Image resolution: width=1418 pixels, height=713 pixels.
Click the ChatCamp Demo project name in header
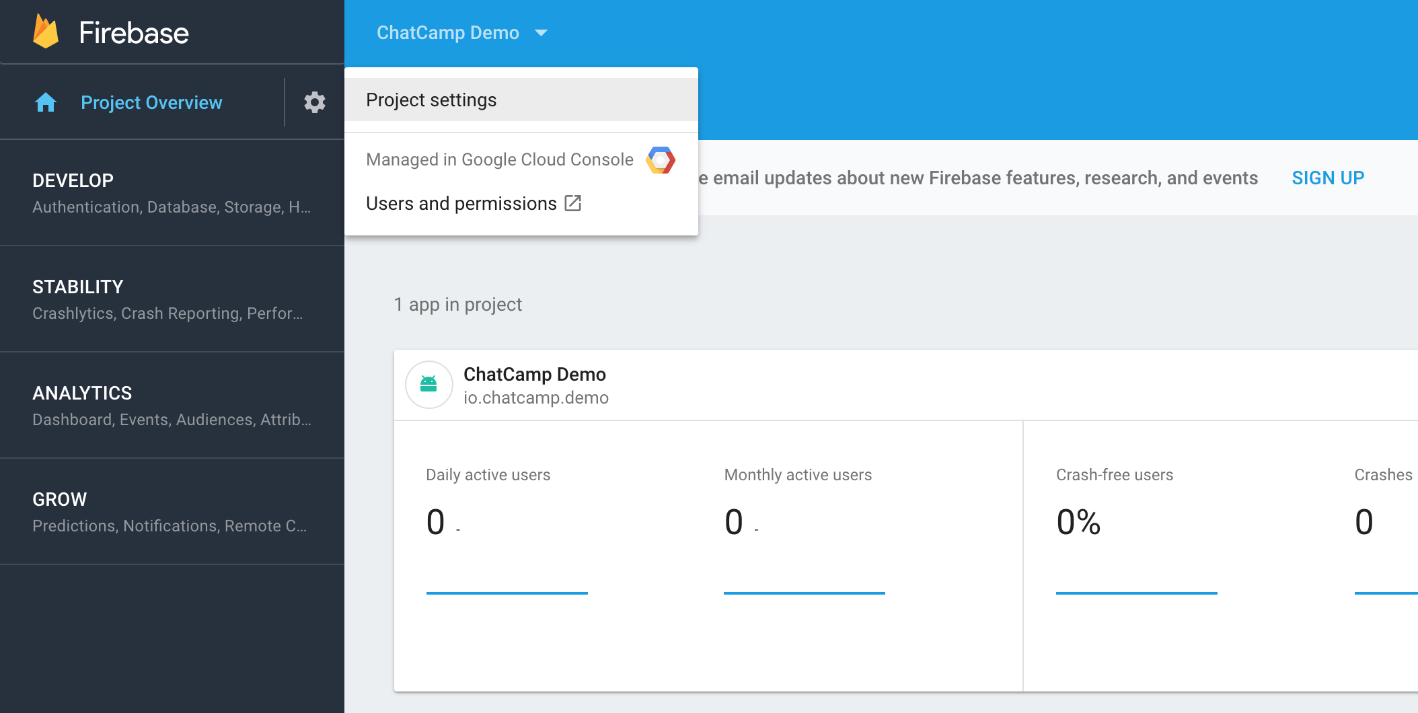coord(448,32)
